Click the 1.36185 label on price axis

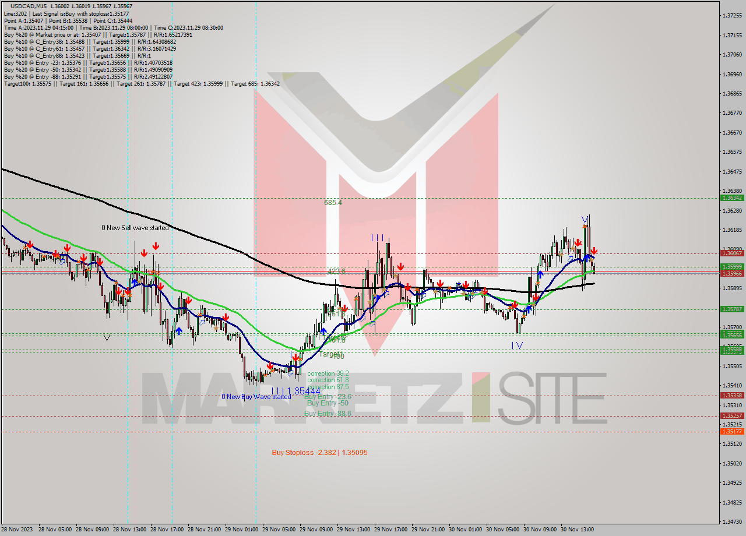click(x=732, y=230)
